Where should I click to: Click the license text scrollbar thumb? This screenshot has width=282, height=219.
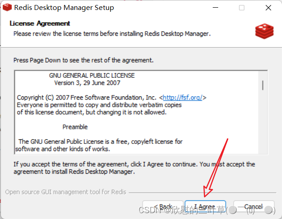[263, 85]
